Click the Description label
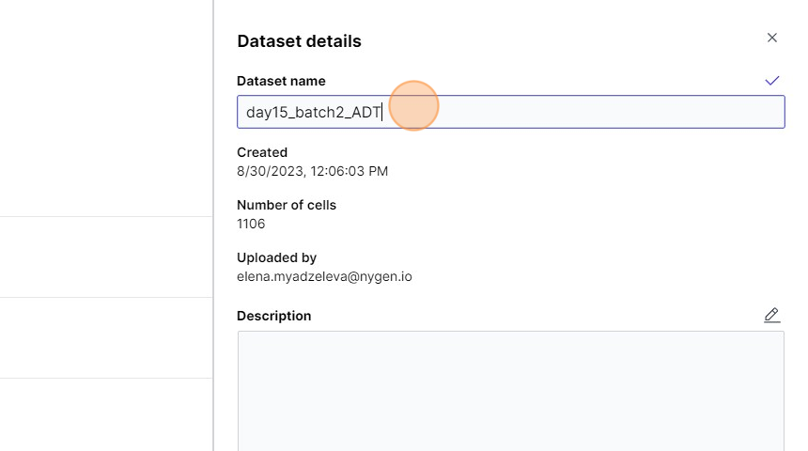The height and width of the screenshot is (451, 808). coord(273,317)
